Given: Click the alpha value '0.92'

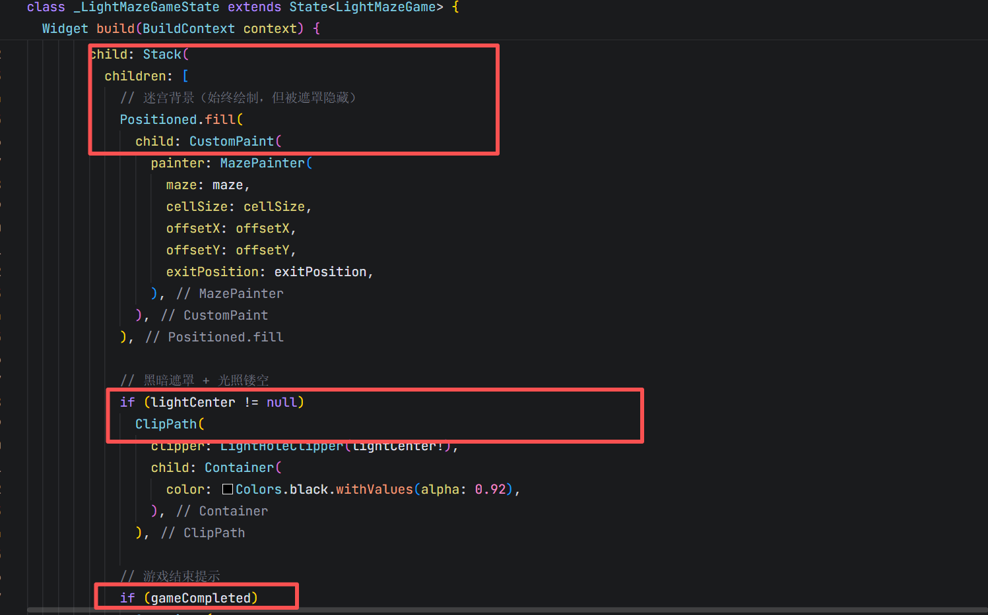Looking at the screenshot, I should tap(490, 490).
